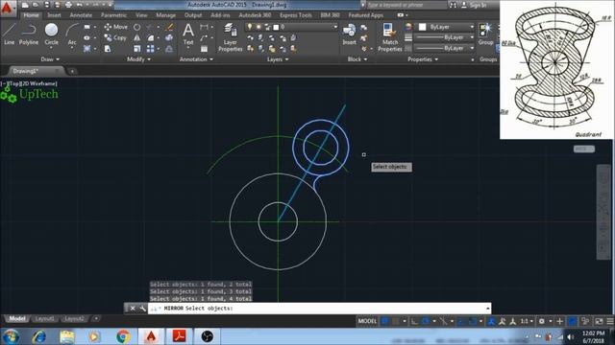
Task: Open annotation scale 1:1 dropdown
Action: click(527, 321)
